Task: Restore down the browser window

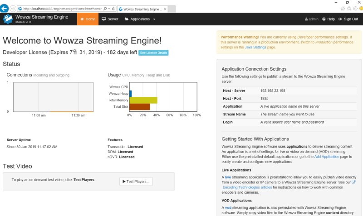Action: click(348, 2)
